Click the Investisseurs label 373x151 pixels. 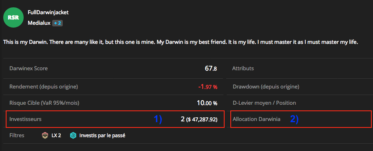(25, 119)
